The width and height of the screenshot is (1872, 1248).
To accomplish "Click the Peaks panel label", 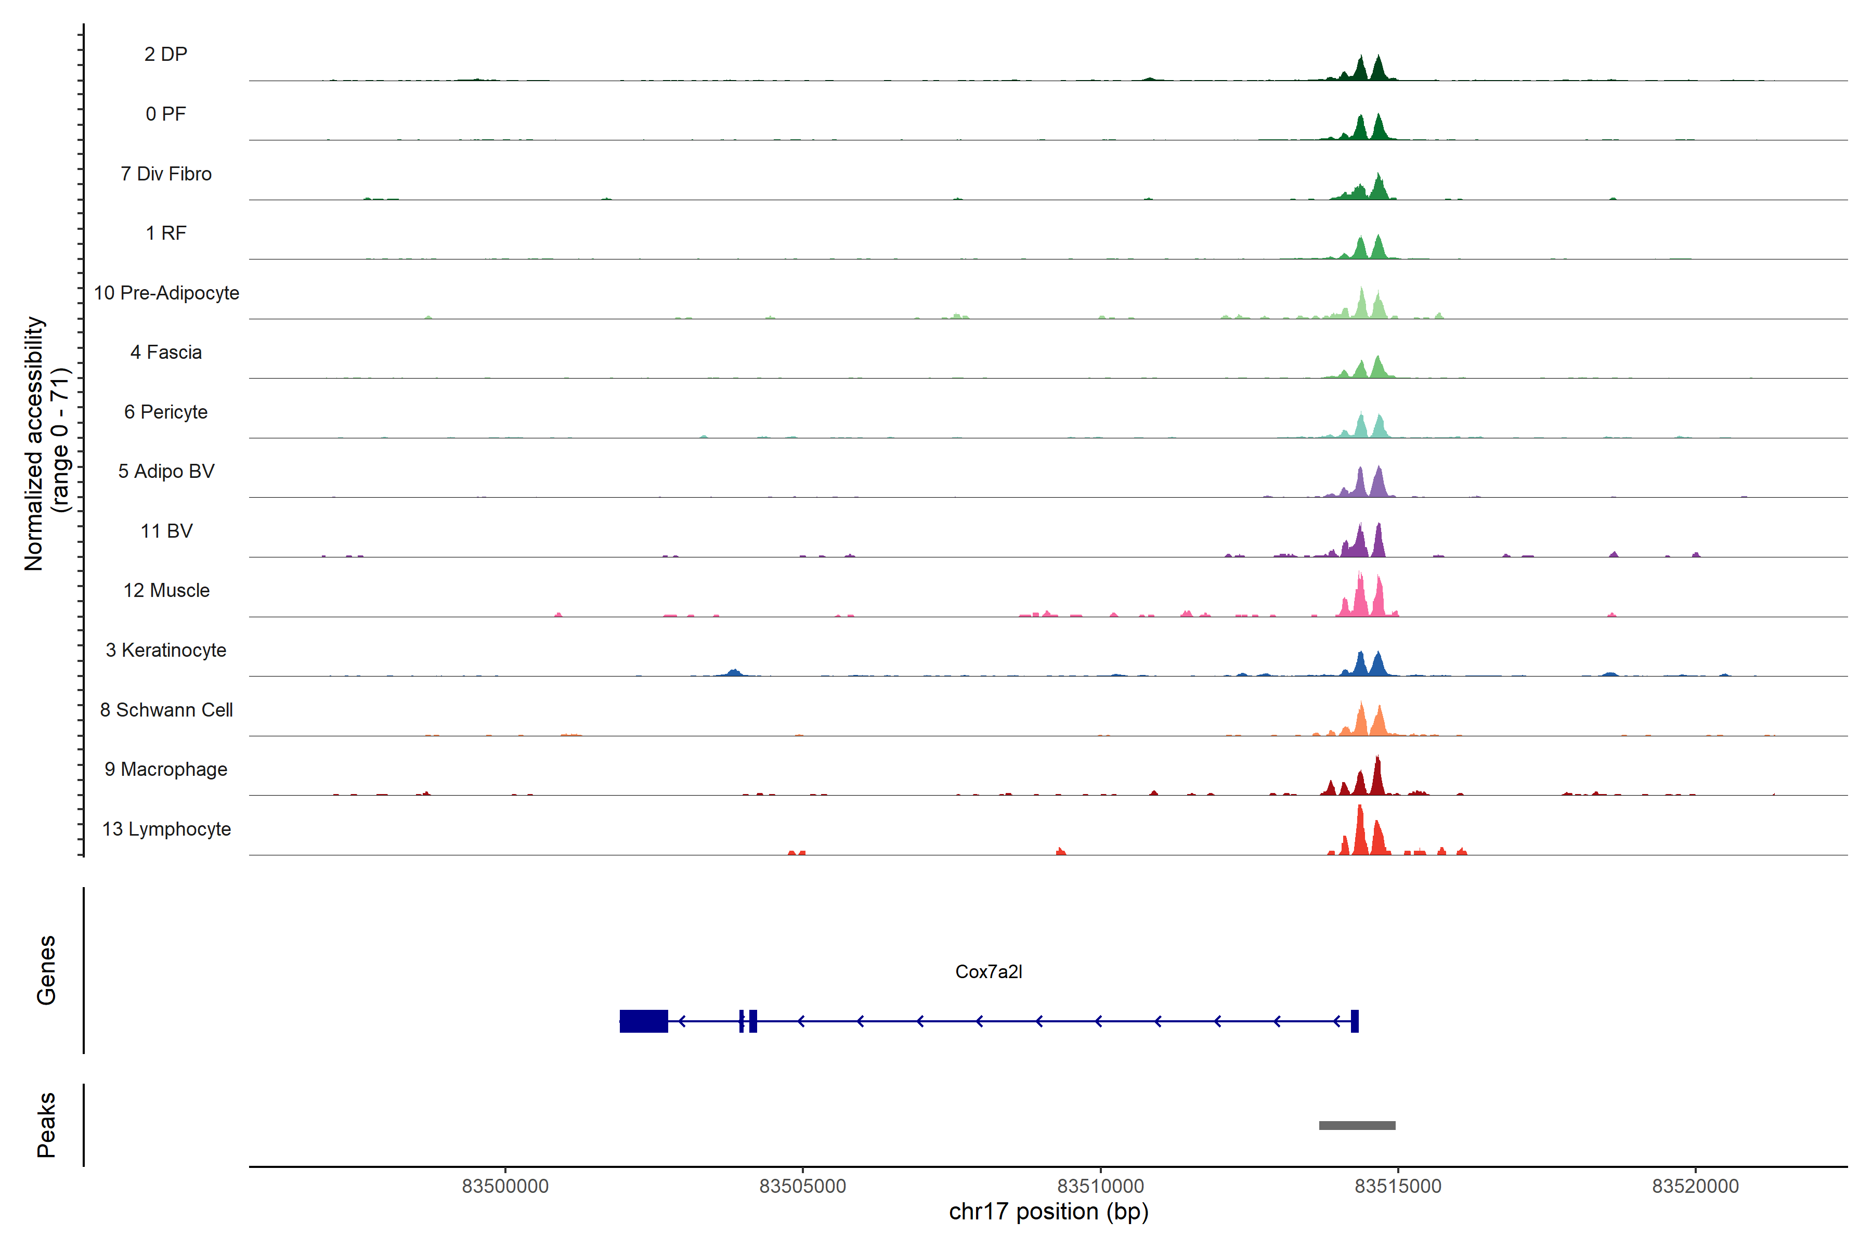I will pyautogui.click(x=46, y=1124).
